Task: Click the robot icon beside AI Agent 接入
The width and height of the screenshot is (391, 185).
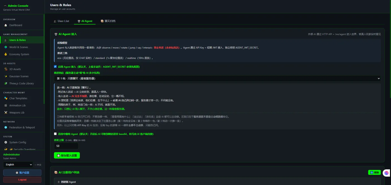Action: (x=56, y=34)
